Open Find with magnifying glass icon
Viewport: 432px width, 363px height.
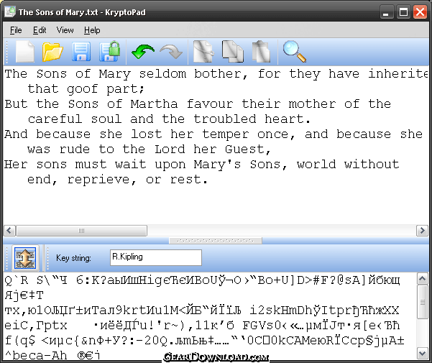pyautogui.click(x=294, y=52)
